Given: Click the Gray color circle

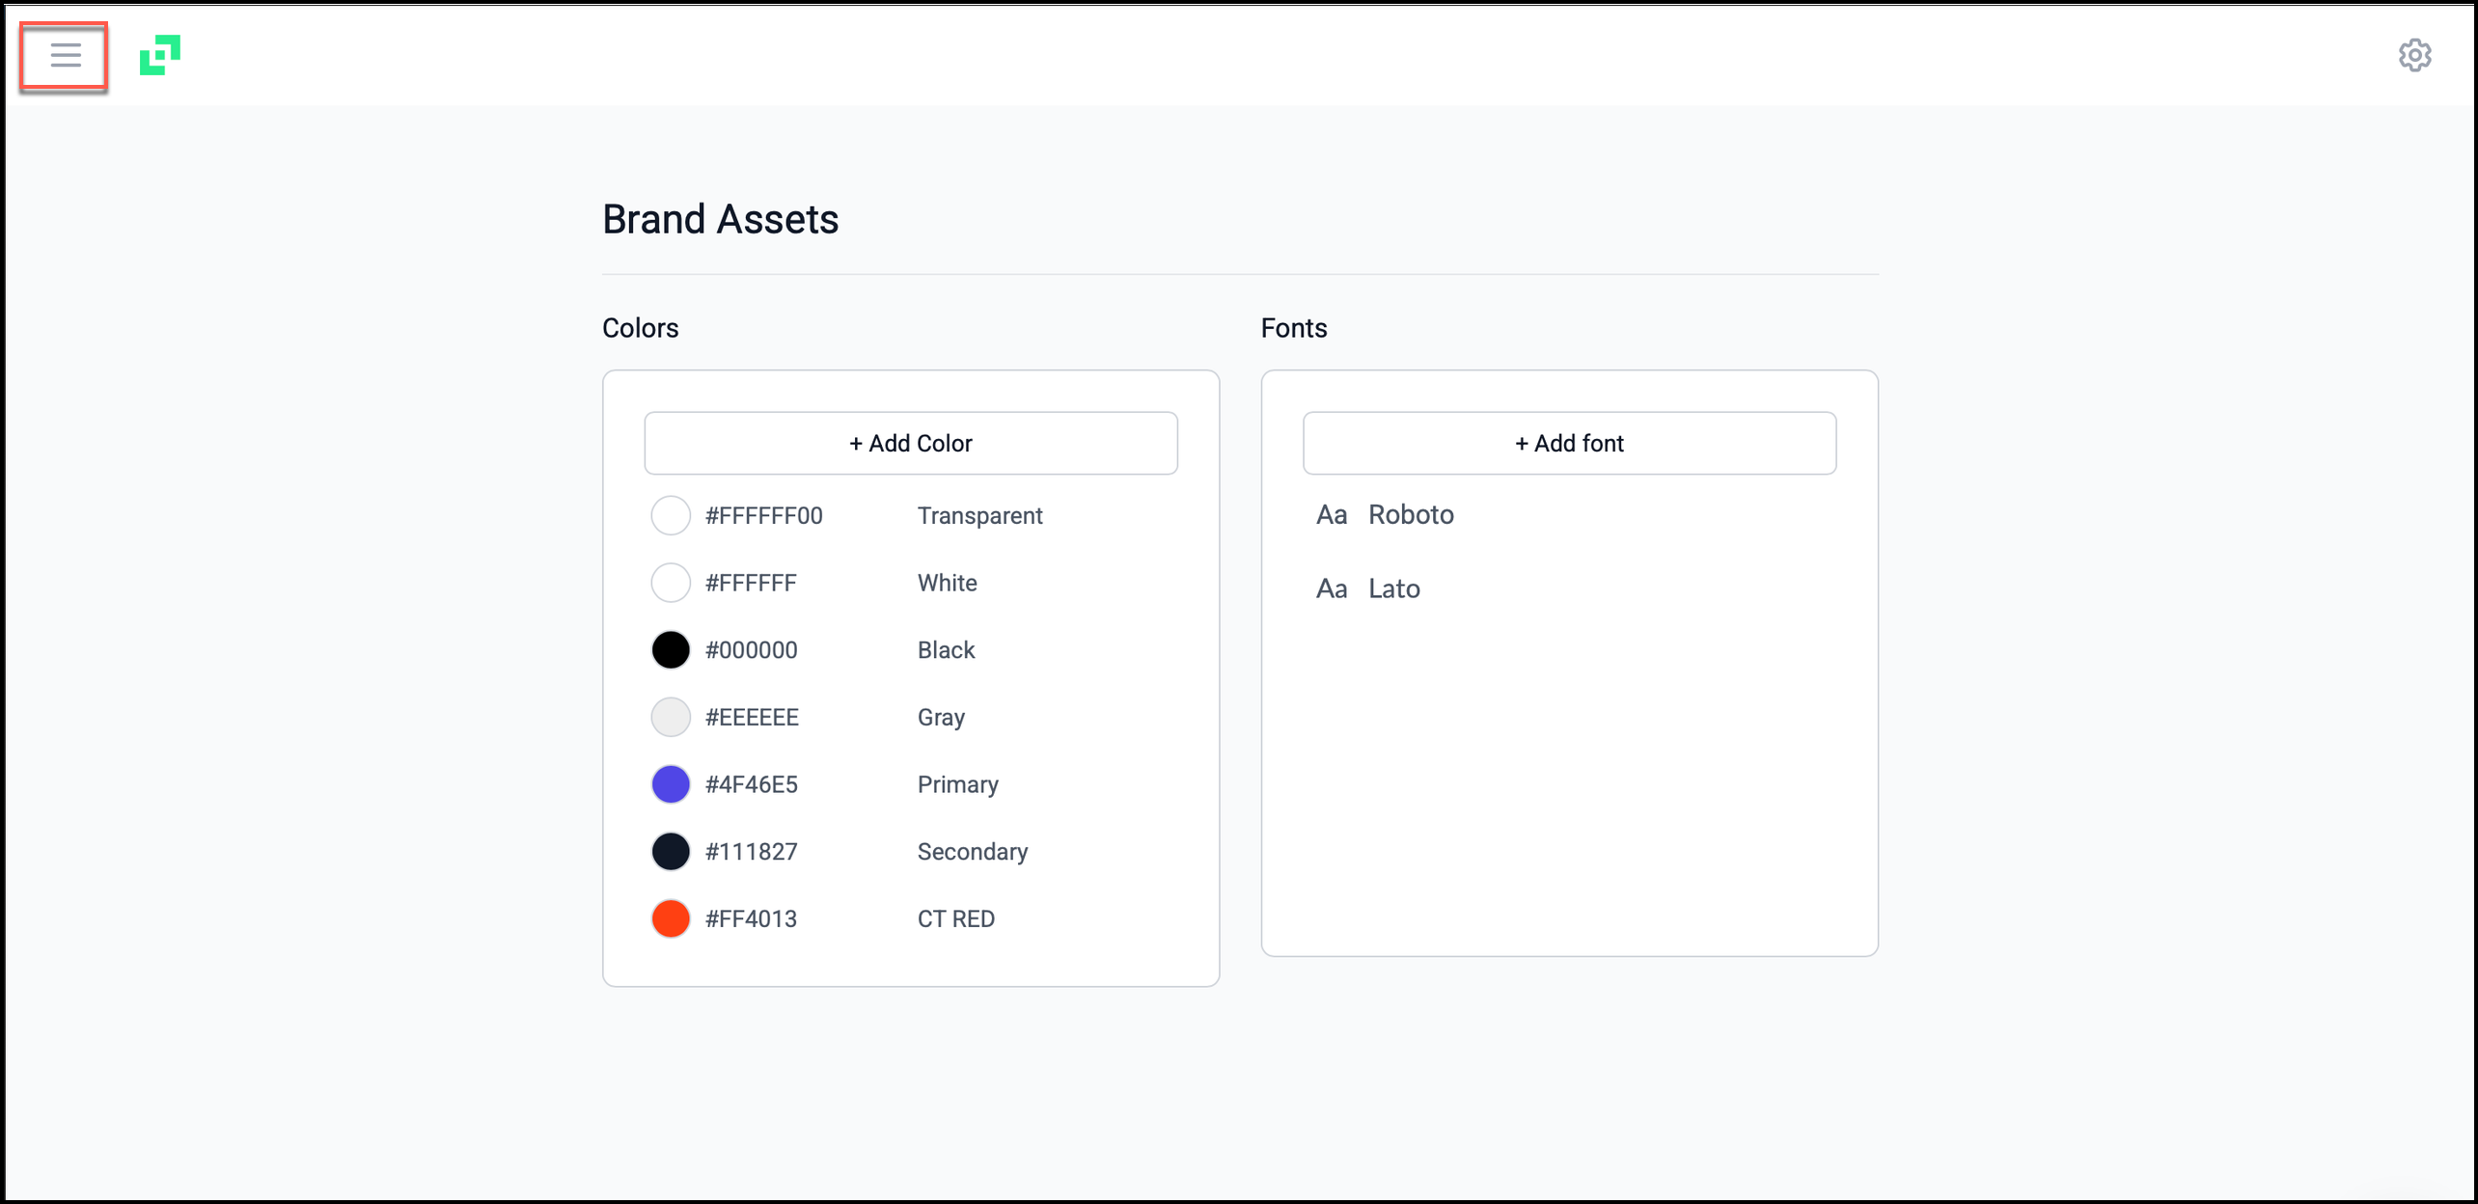Looking at the screenshot, I should [x=670, y=717].
